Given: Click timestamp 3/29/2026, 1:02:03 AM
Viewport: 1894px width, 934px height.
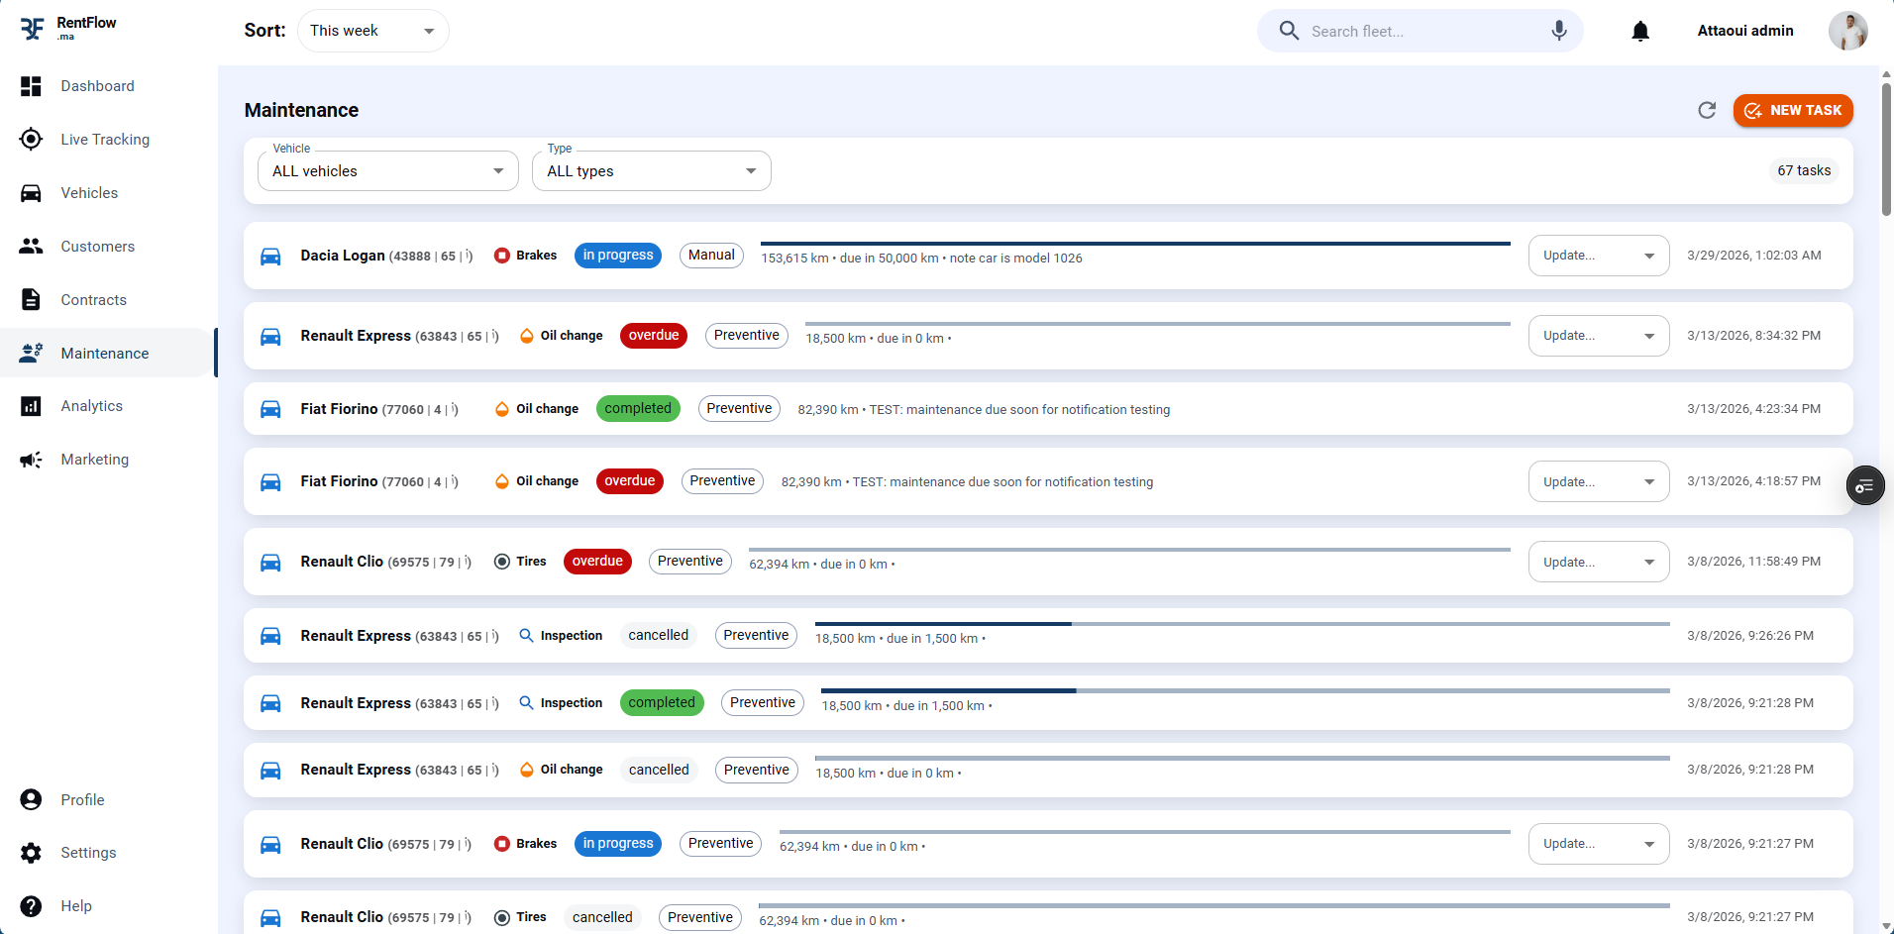Looking at the screenshot, I should (x=1754, y=256).
